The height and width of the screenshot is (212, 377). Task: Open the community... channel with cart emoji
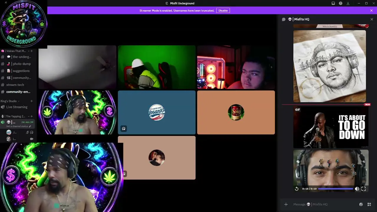click(x=17, y=78)
